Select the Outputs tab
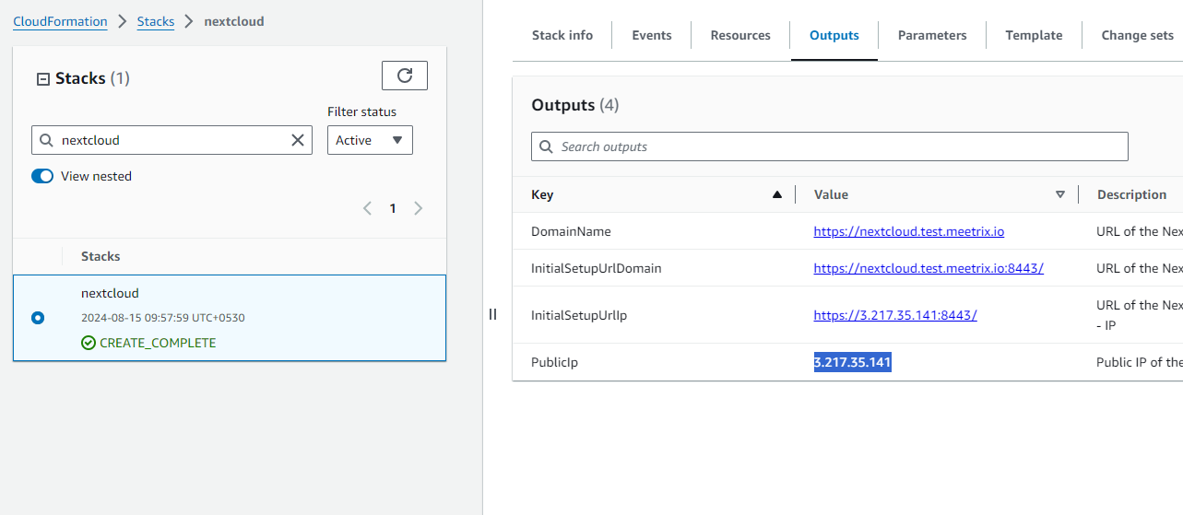The height and width of the screenshot is (515, 1183). (834, 35)
